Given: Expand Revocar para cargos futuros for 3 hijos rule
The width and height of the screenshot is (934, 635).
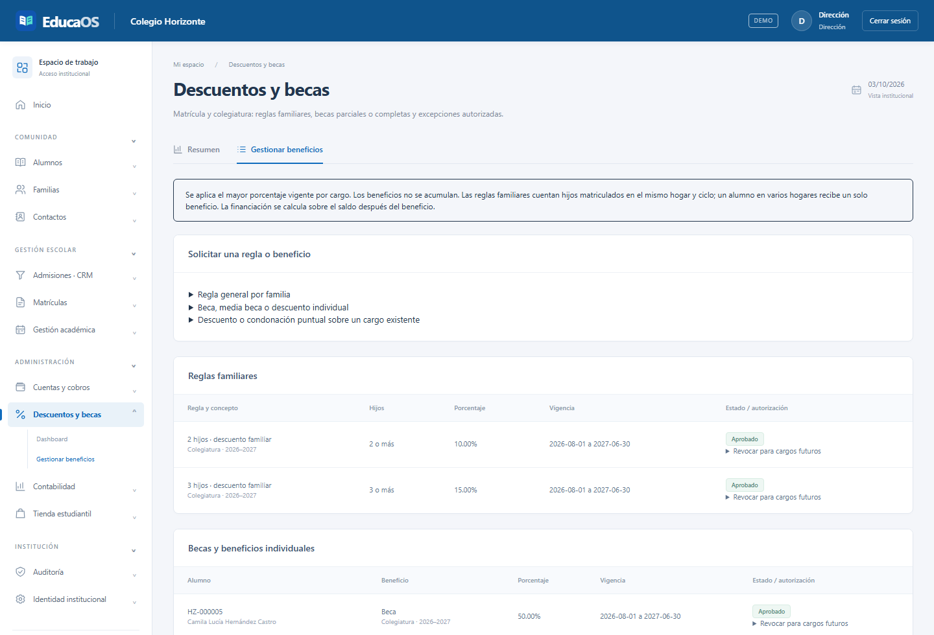Looking at the screenshot, I should point(773,498).
